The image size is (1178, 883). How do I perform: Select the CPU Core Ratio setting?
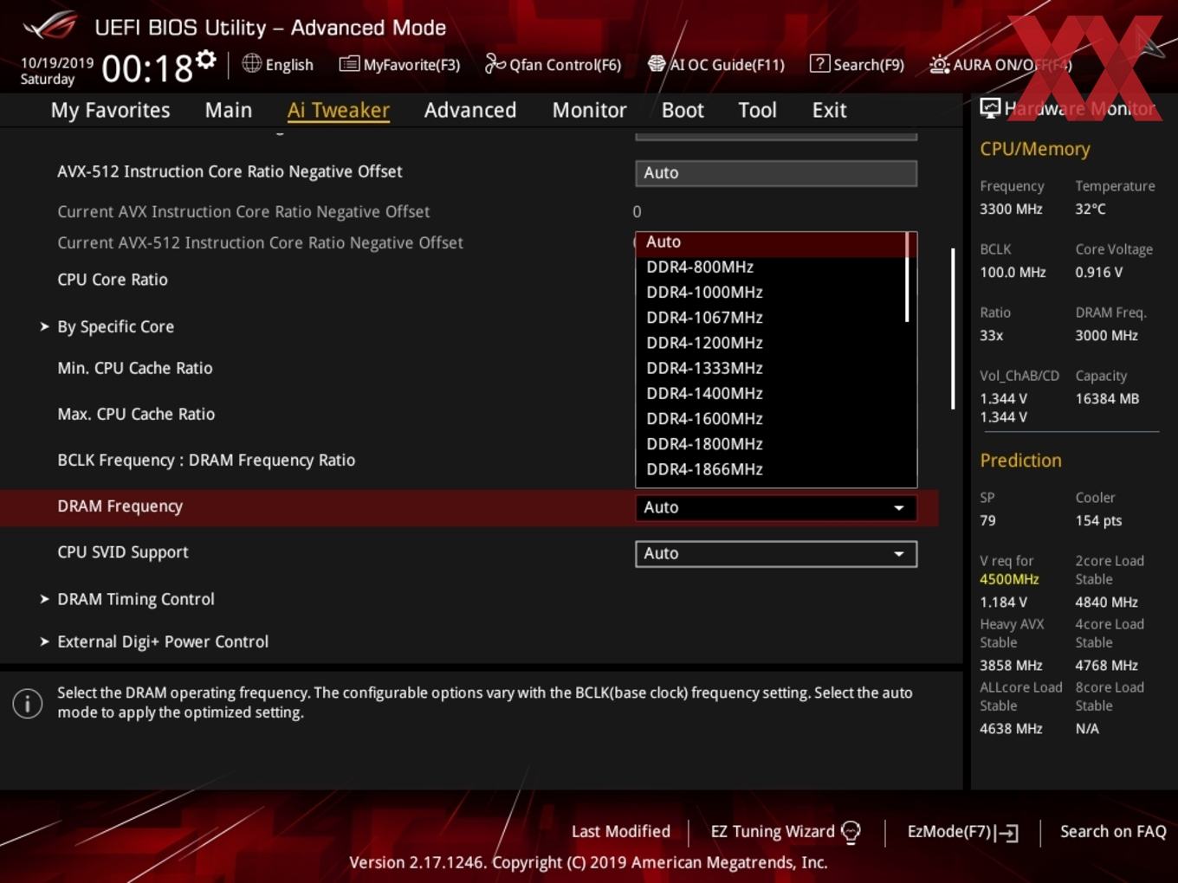coord(113,280)
